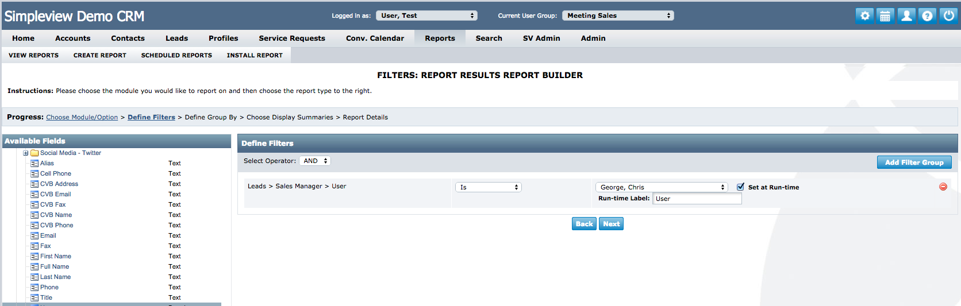
Task: Click the Run-time Label input field
Action: click(697, 199)
